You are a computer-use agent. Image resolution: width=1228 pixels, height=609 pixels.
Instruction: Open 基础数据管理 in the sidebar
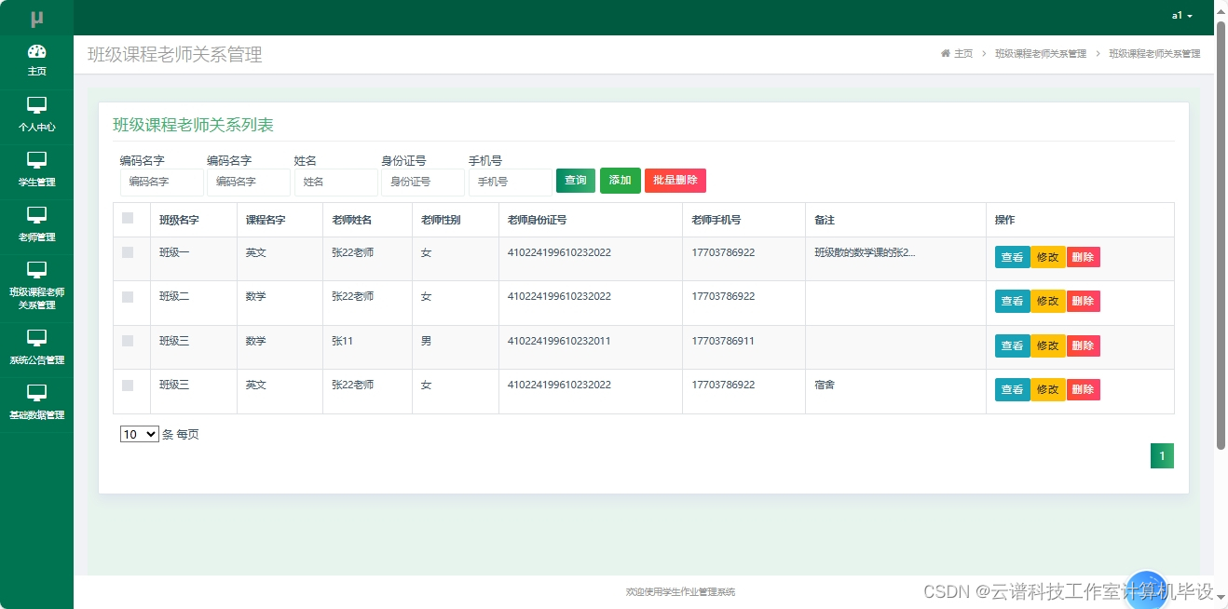point(36,401)
